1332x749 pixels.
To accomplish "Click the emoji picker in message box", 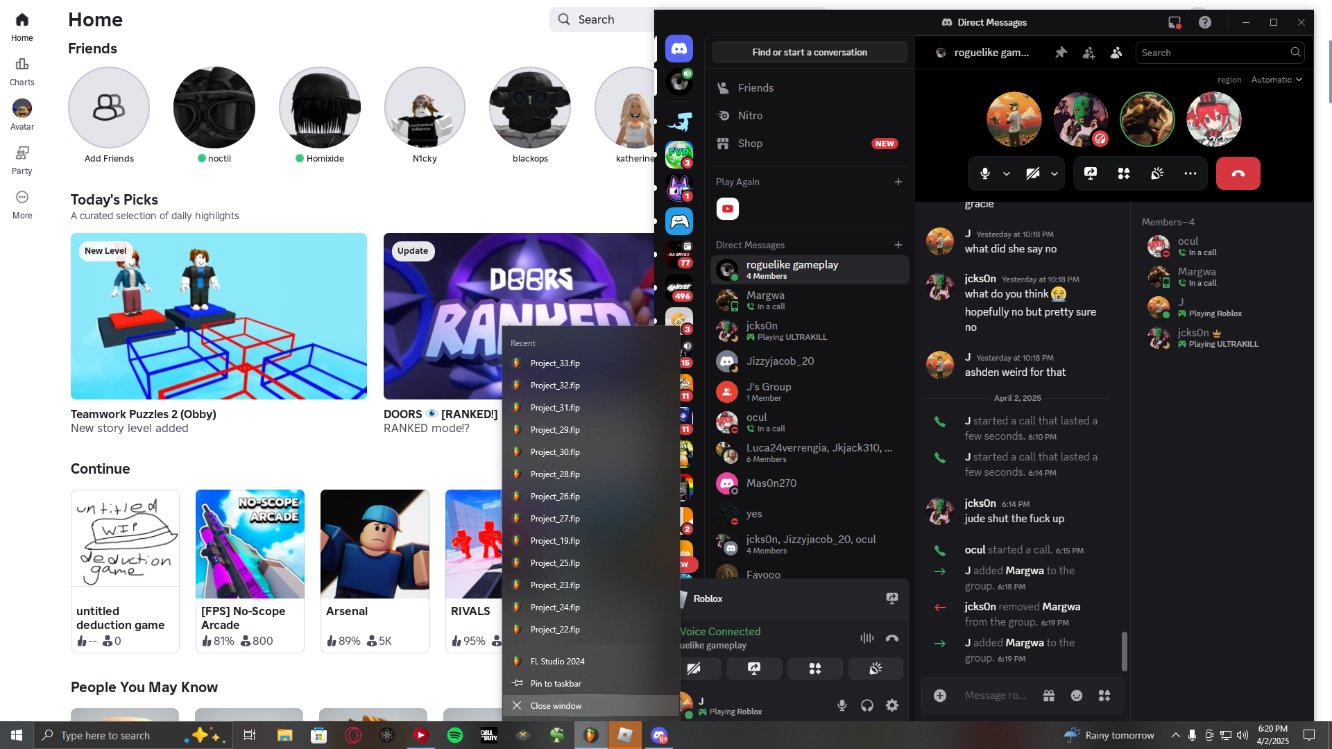I will (1077, 696).
